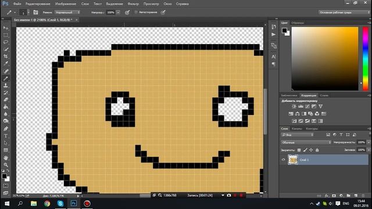
Task: Toggle Quick Mask mode in toolbox
Action: point(6,186)
